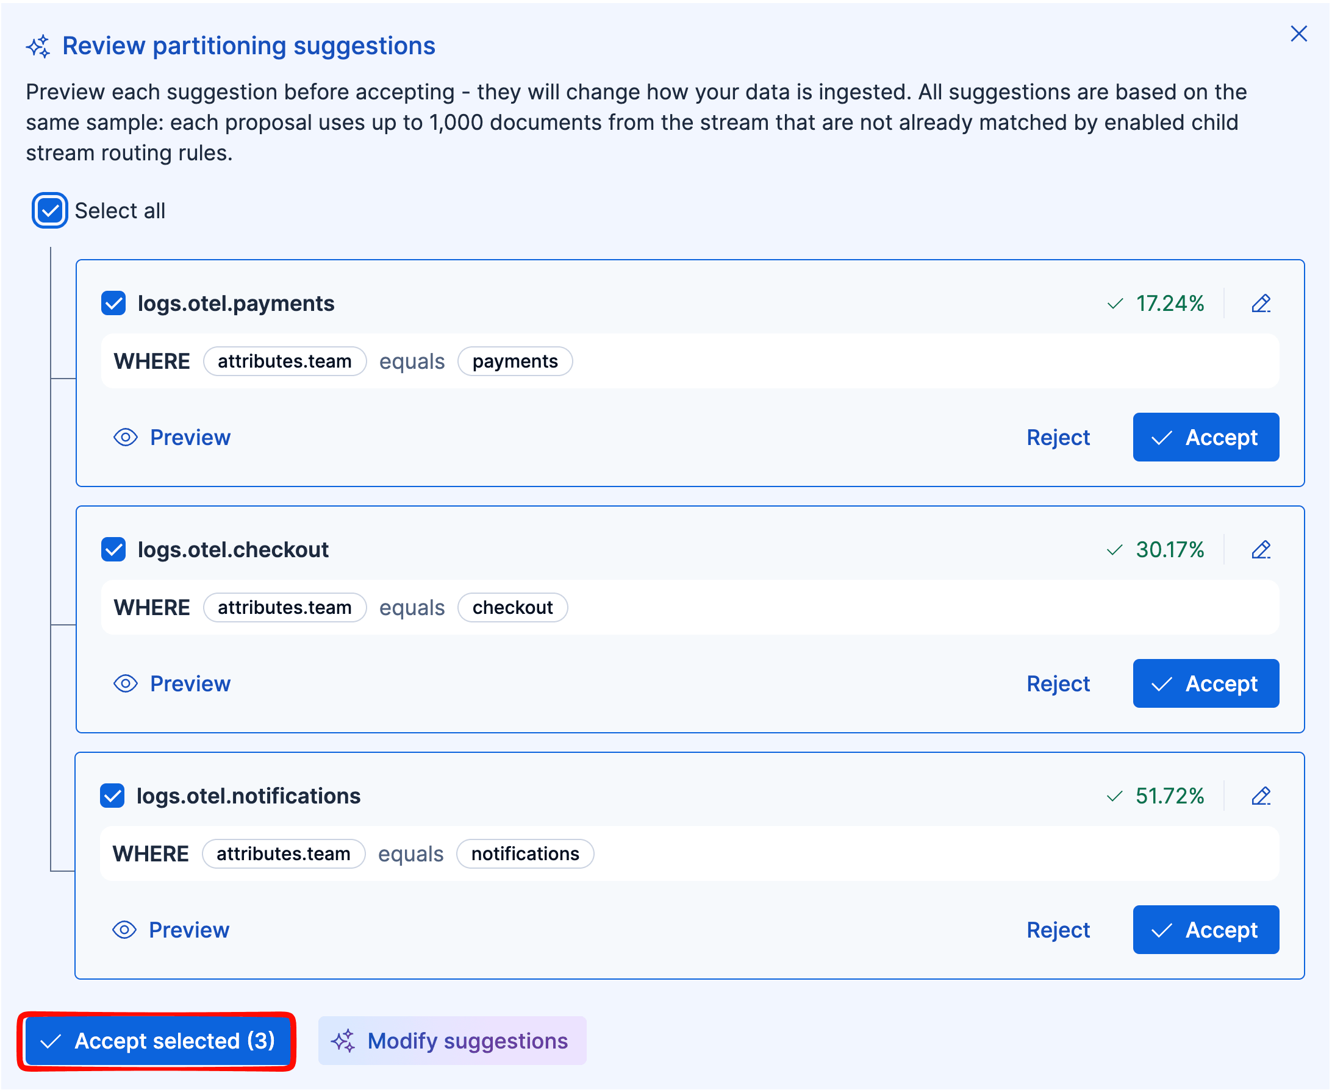Close the partitioning suggestions dialog
Viewport: 1332px width, 1090px height.
[1298, 34]
